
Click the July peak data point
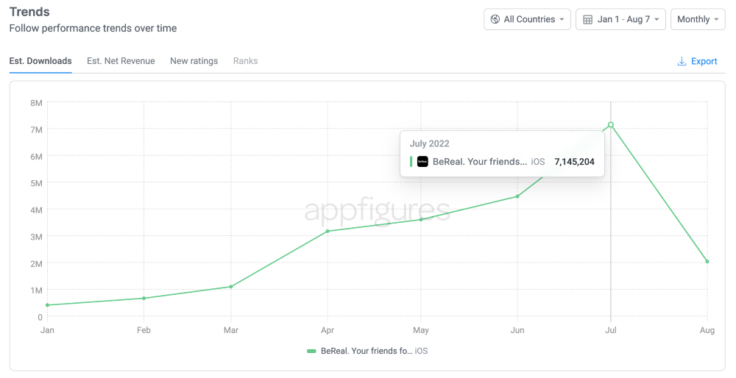coord(611,125)
